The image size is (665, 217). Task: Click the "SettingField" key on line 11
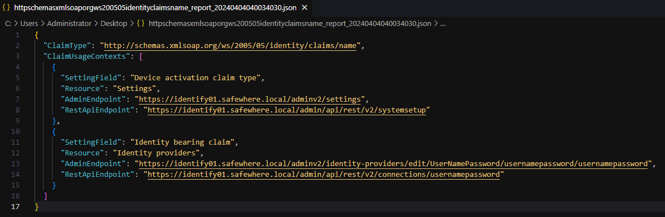coord(91,142)
